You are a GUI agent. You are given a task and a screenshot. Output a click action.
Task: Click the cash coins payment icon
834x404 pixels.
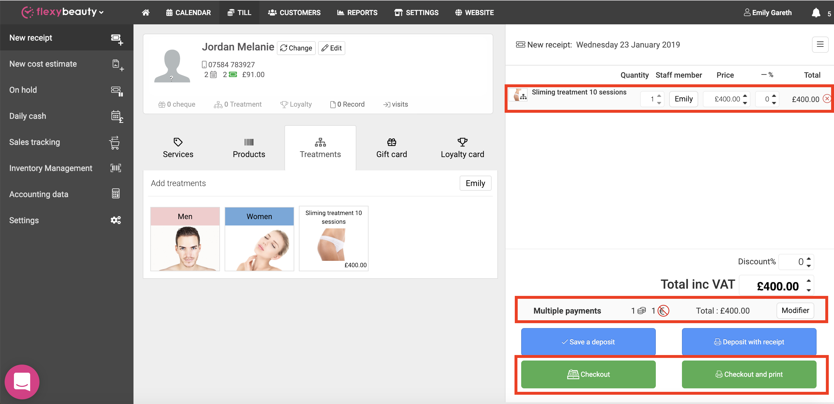point(641,310)
